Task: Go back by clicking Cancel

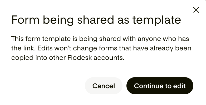Action: [104, 86]
